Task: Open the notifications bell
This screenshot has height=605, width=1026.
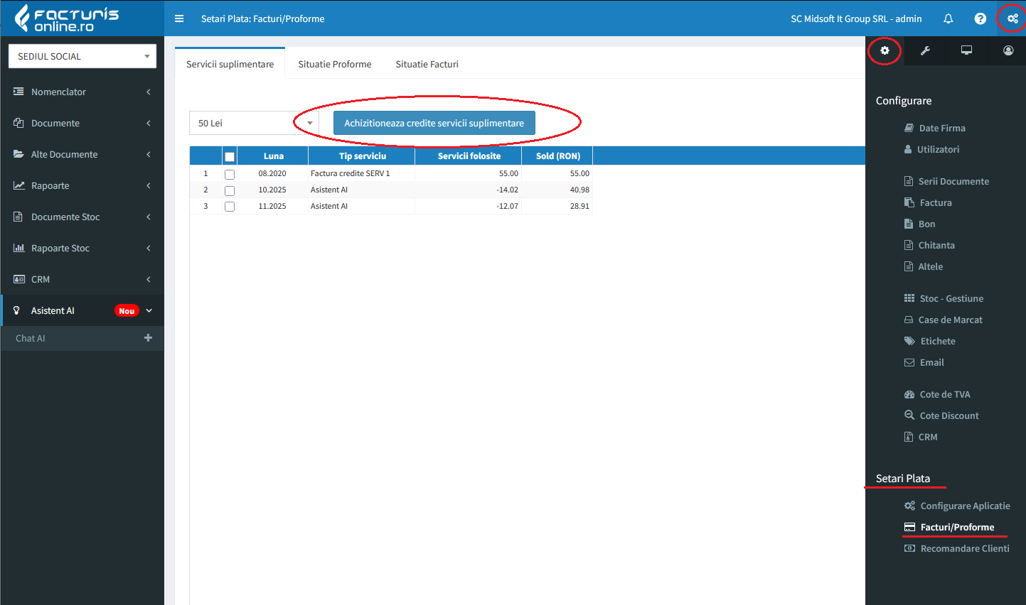Action: click(x=948, y=18)
